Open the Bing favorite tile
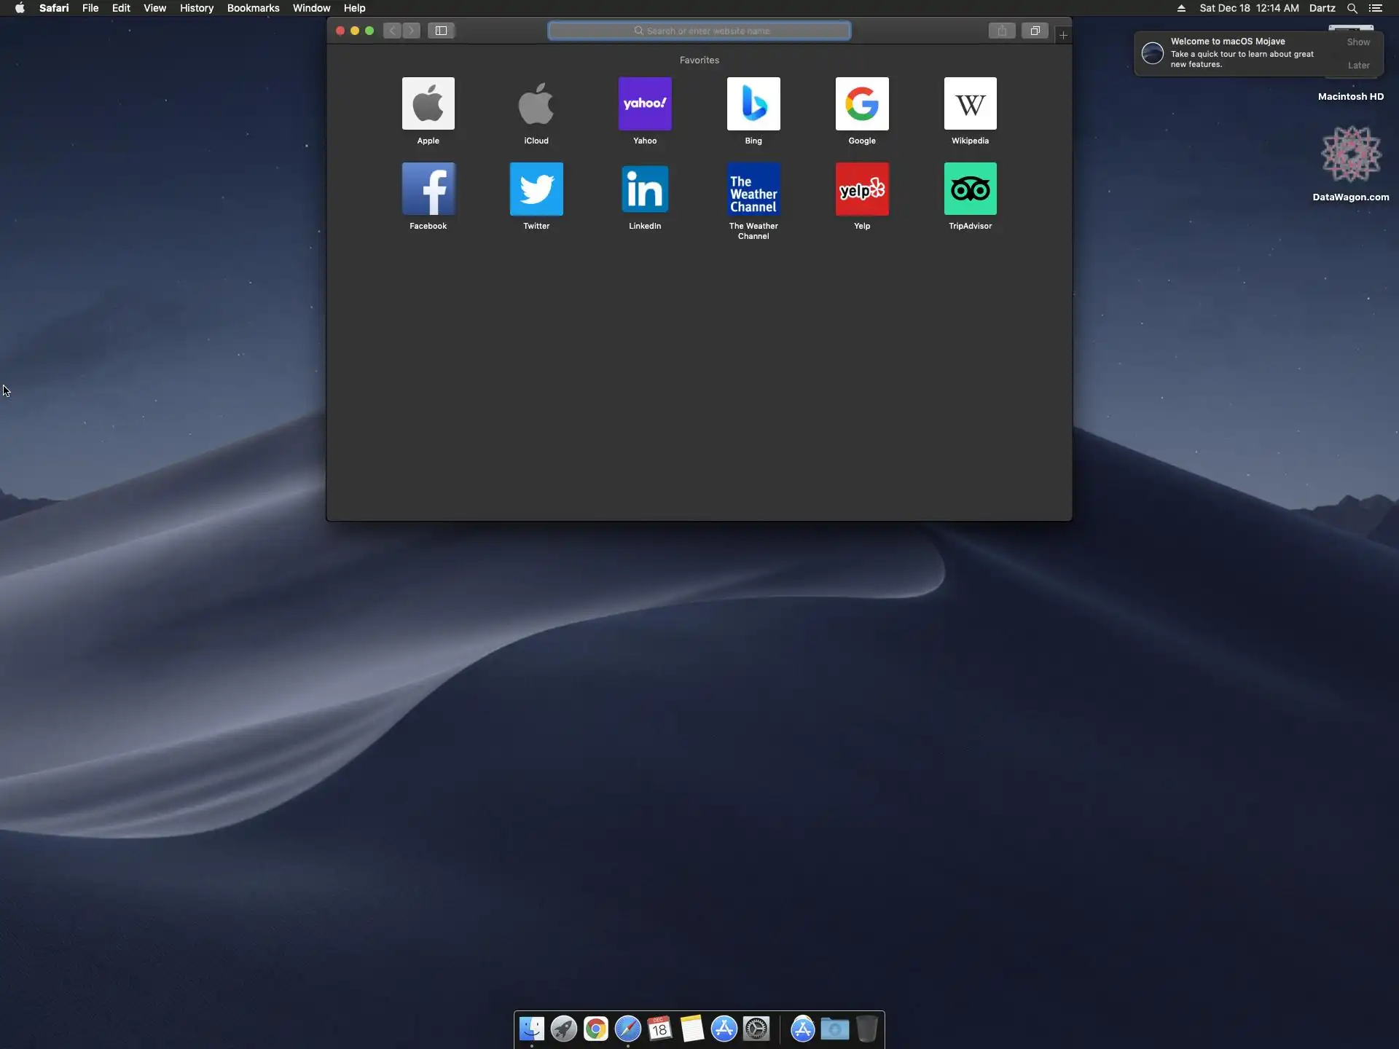Image resolution: width=1399 pixels, height=1049 pixels. click(753, 104)
